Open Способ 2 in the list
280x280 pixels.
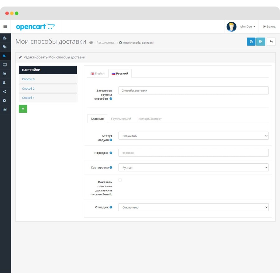(x=48, y=89)
